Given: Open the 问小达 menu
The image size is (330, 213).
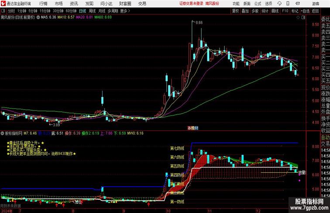Looking at the screenshot, I should pyautogui.click(x=107, y=3).
